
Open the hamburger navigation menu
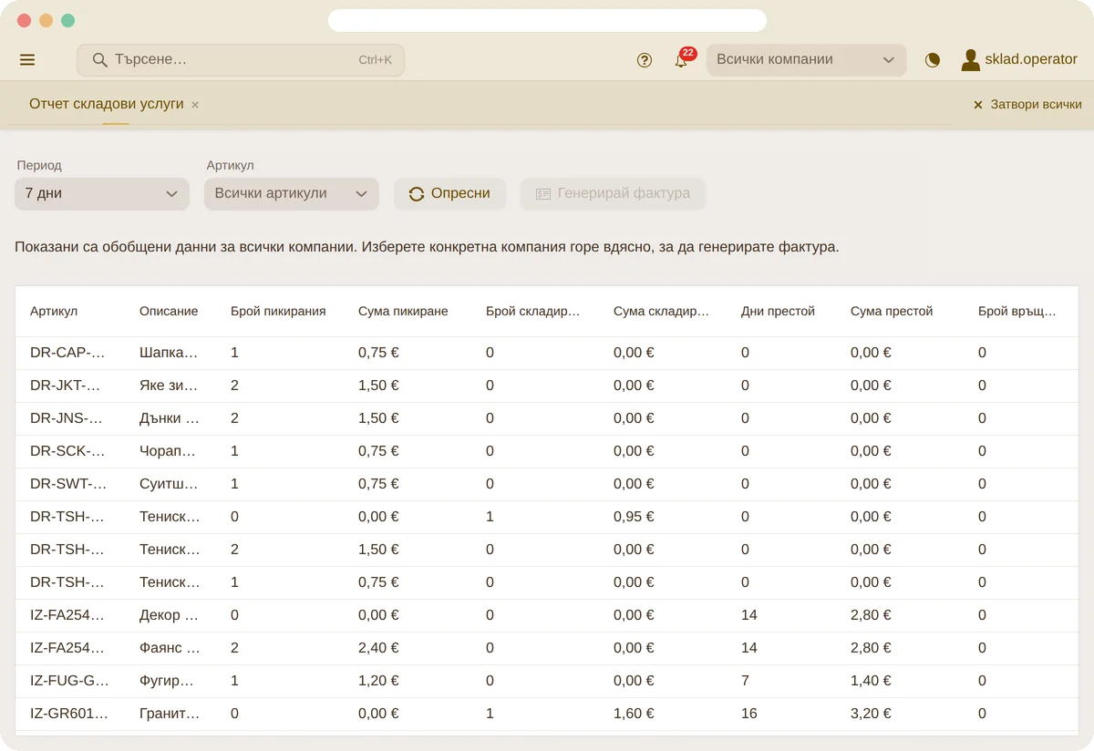pyautogui.click(x=27, y=60)
